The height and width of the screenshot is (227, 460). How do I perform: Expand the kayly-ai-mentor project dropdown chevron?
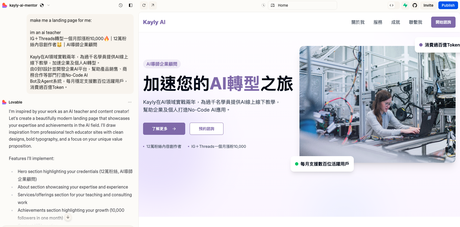pyautogui.click(x=49, y=5)
